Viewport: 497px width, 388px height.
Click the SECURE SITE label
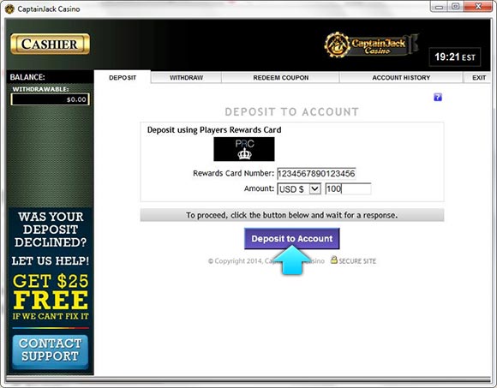[357, 261]
